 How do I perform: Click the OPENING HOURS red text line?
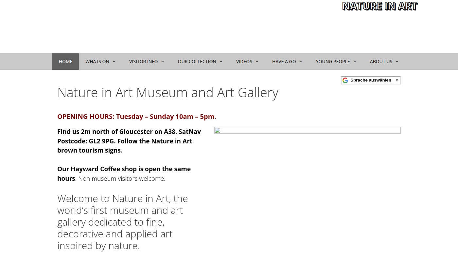point(137,117)
